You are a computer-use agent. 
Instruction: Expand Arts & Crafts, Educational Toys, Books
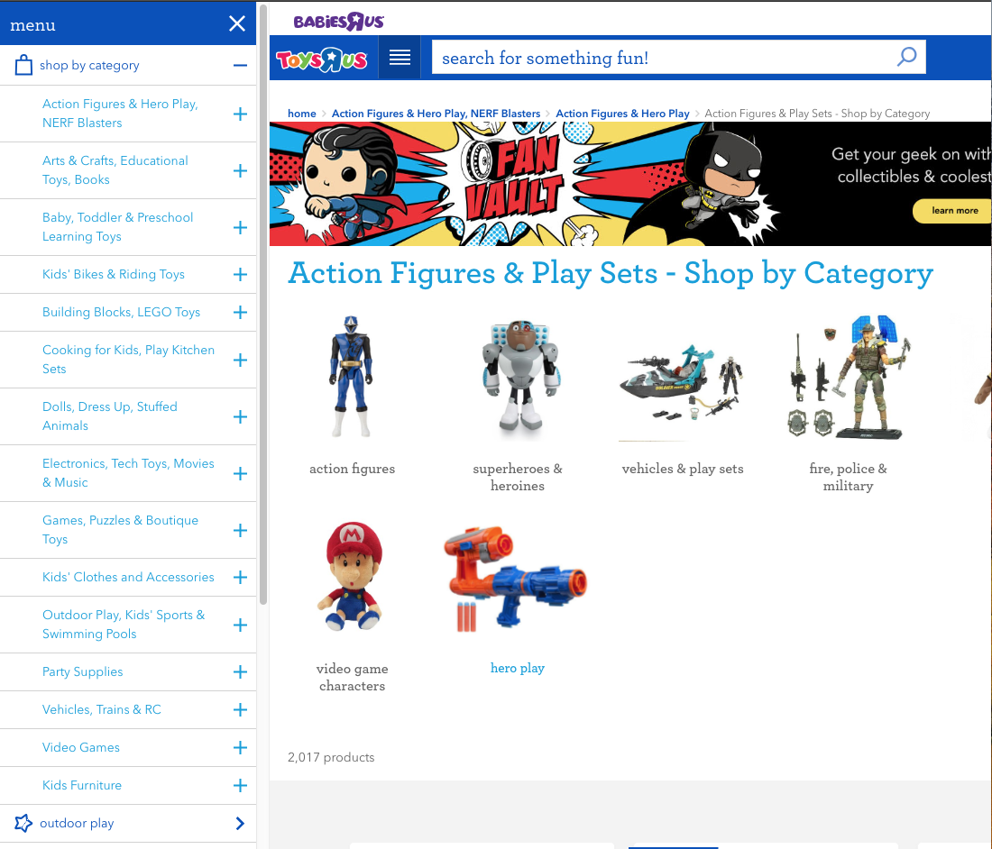tap(240, 170)
